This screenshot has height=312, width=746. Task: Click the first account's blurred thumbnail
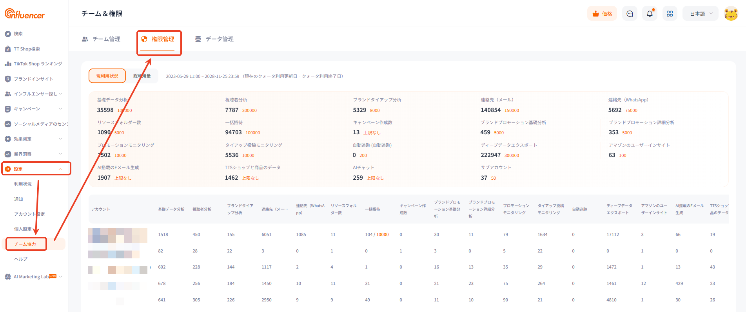[x=118, y=235]
